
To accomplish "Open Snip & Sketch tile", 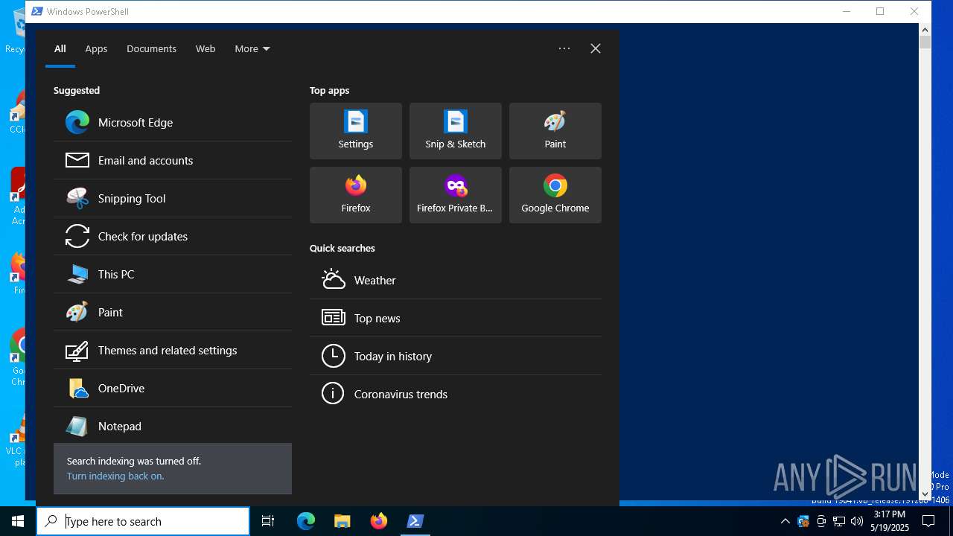I will (x=456, y=131).
